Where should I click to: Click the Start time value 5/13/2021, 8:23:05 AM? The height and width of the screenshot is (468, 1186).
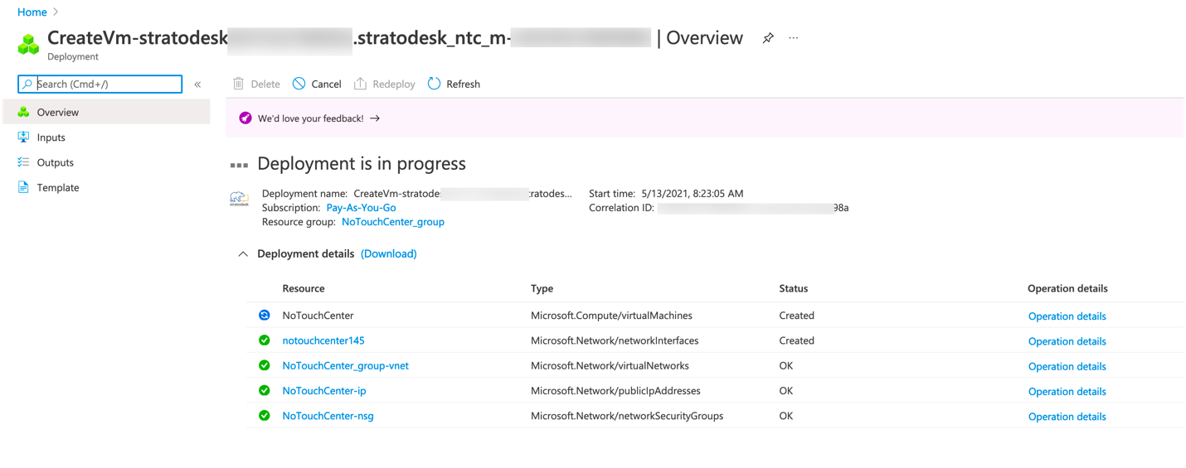point(693,193)
